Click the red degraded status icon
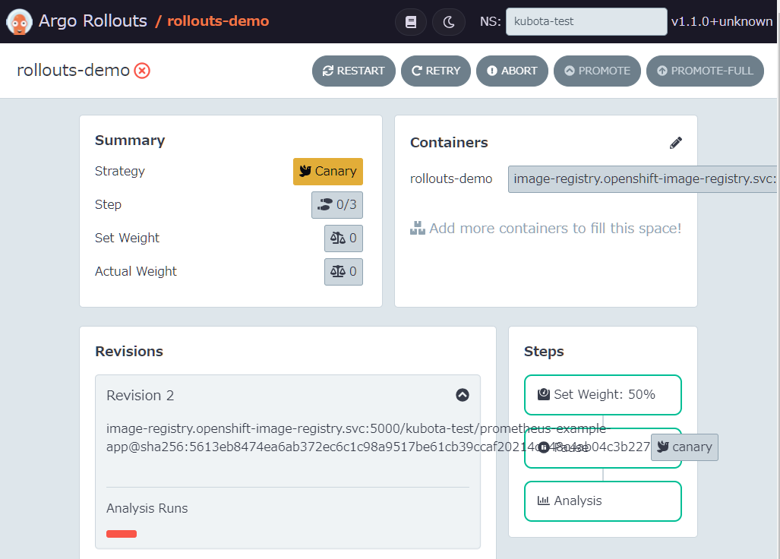The width and height of the screenshot is (780, 559). pyautogui.click(x=142, y=71)
